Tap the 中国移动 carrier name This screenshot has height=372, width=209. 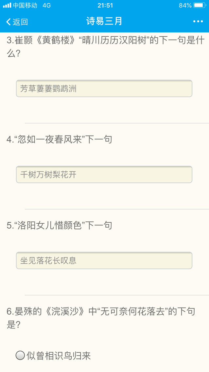[x=25, y=5]
